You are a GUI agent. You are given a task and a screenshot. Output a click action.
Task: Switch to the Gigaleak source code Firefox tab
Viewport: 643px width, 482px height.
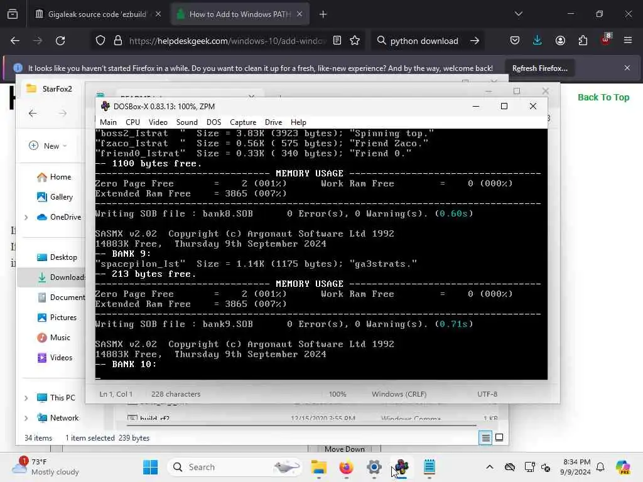point(97,14)
